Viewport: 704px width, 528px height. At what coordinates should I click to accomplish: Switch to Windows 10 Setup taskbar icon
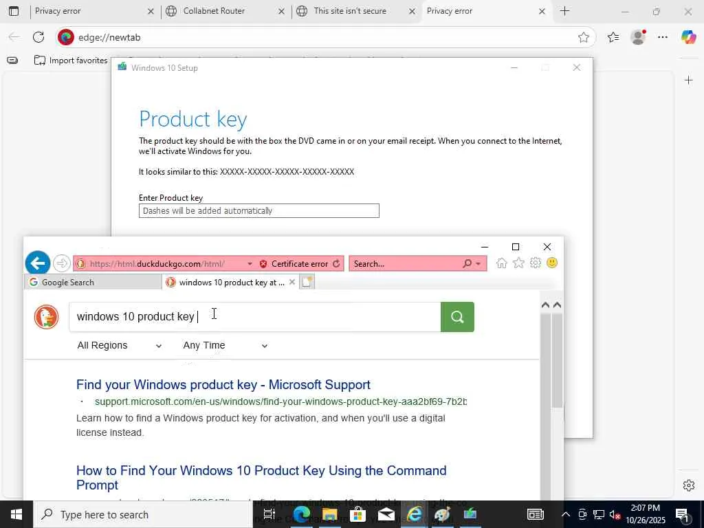pos(470,514)
